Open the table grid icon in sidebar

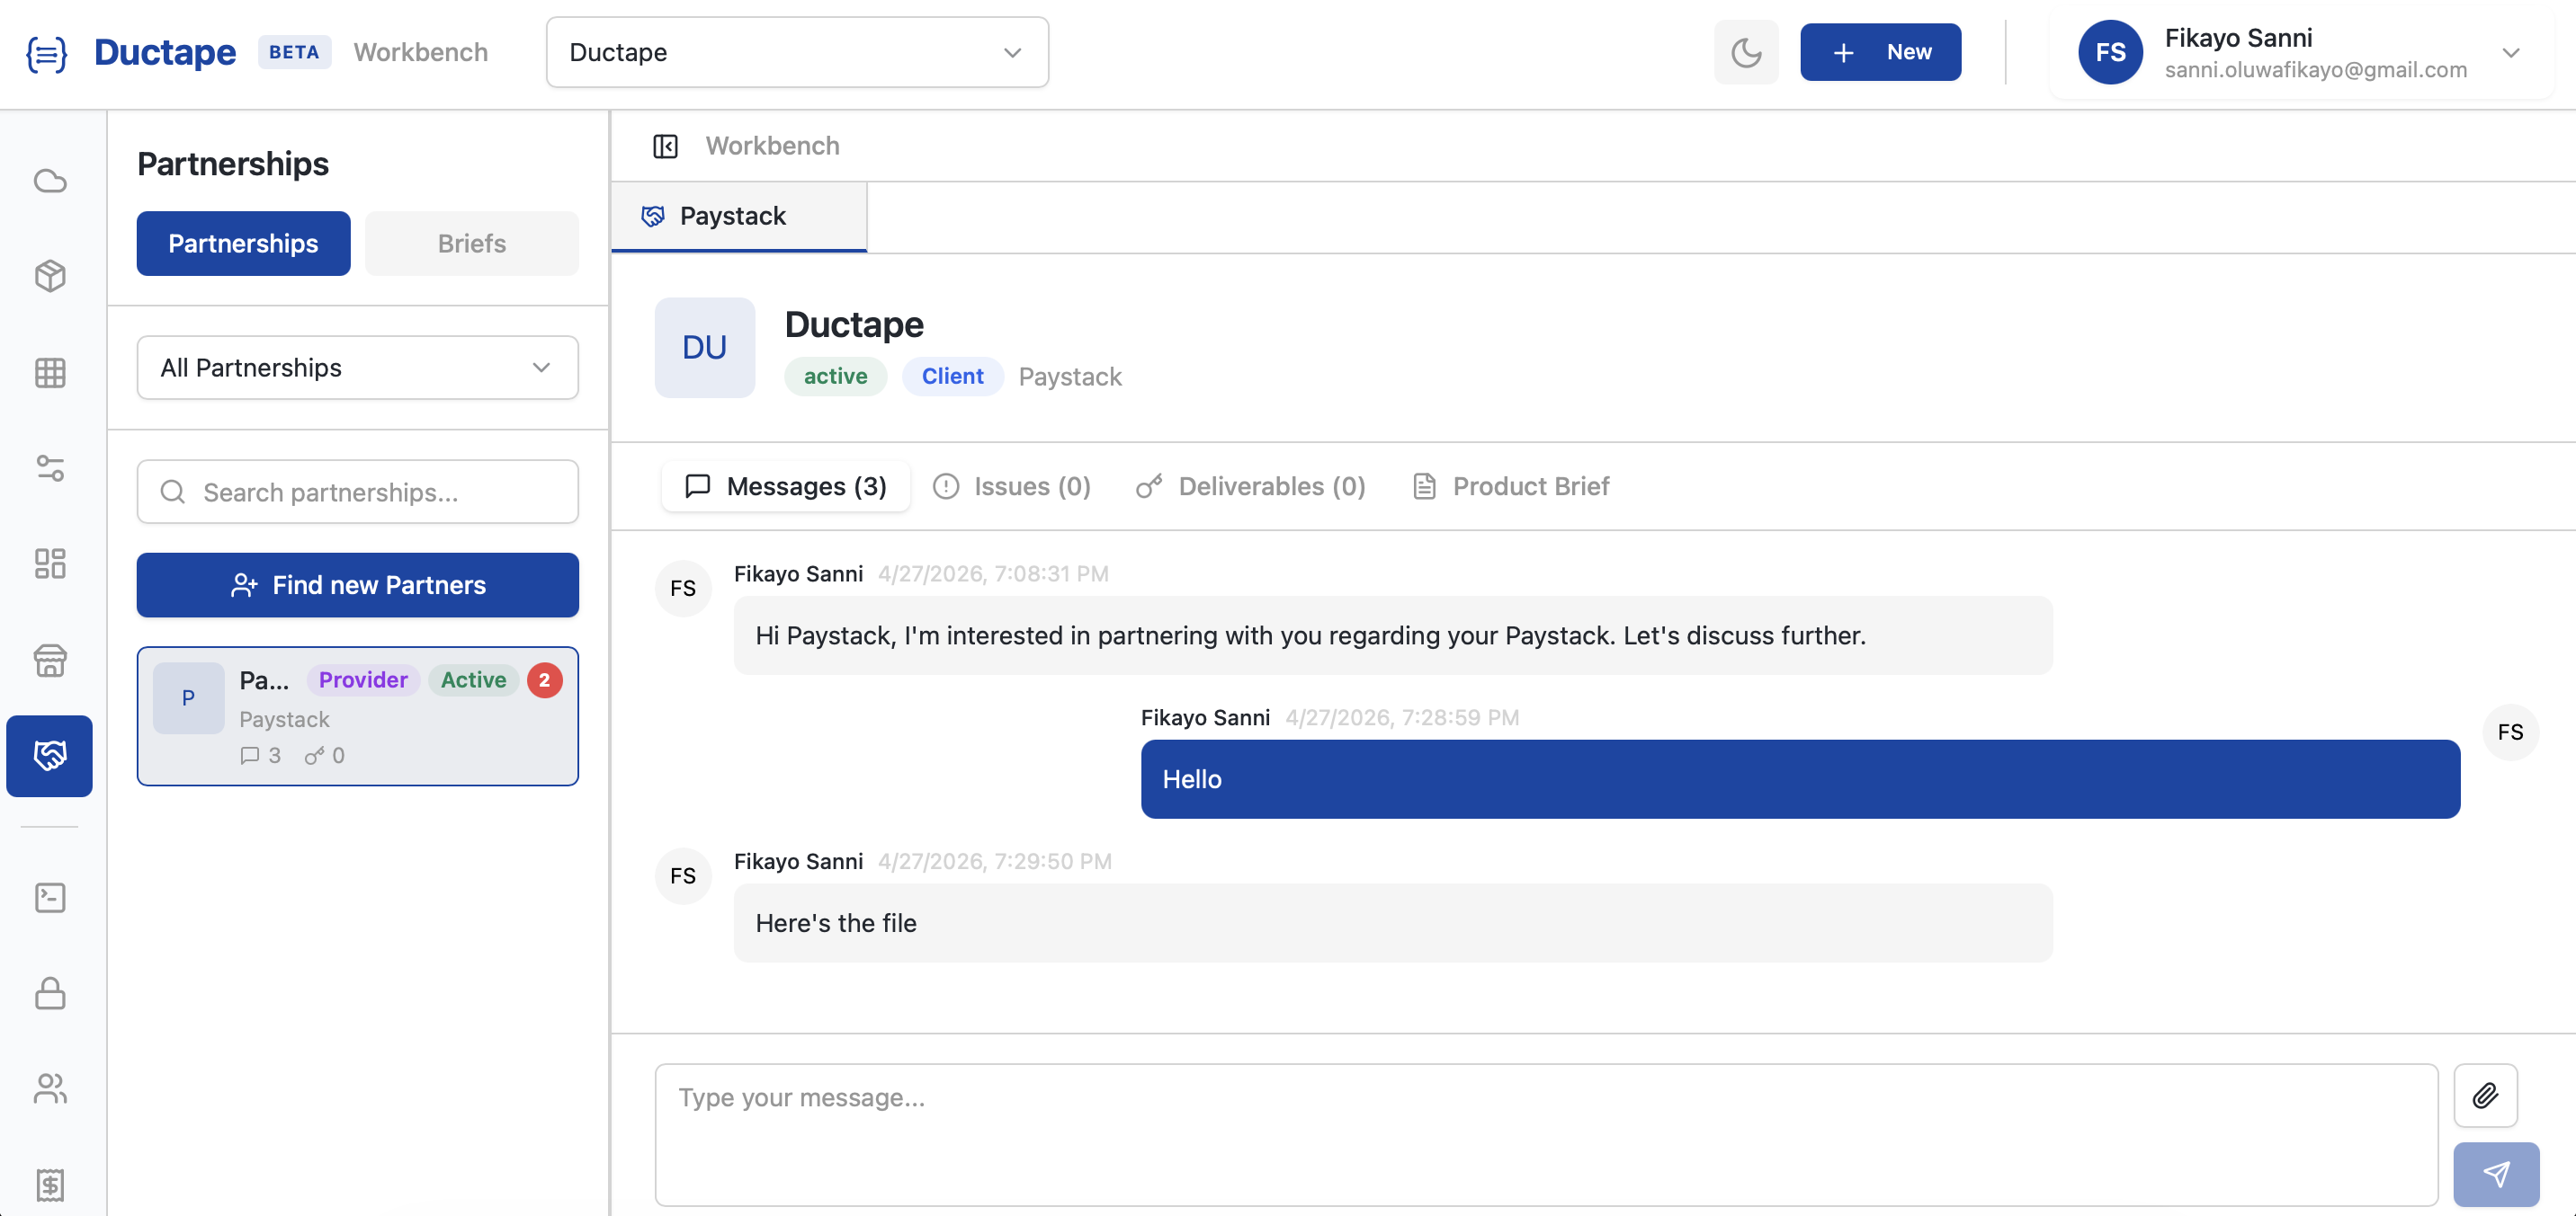click(x=50, y=373)
